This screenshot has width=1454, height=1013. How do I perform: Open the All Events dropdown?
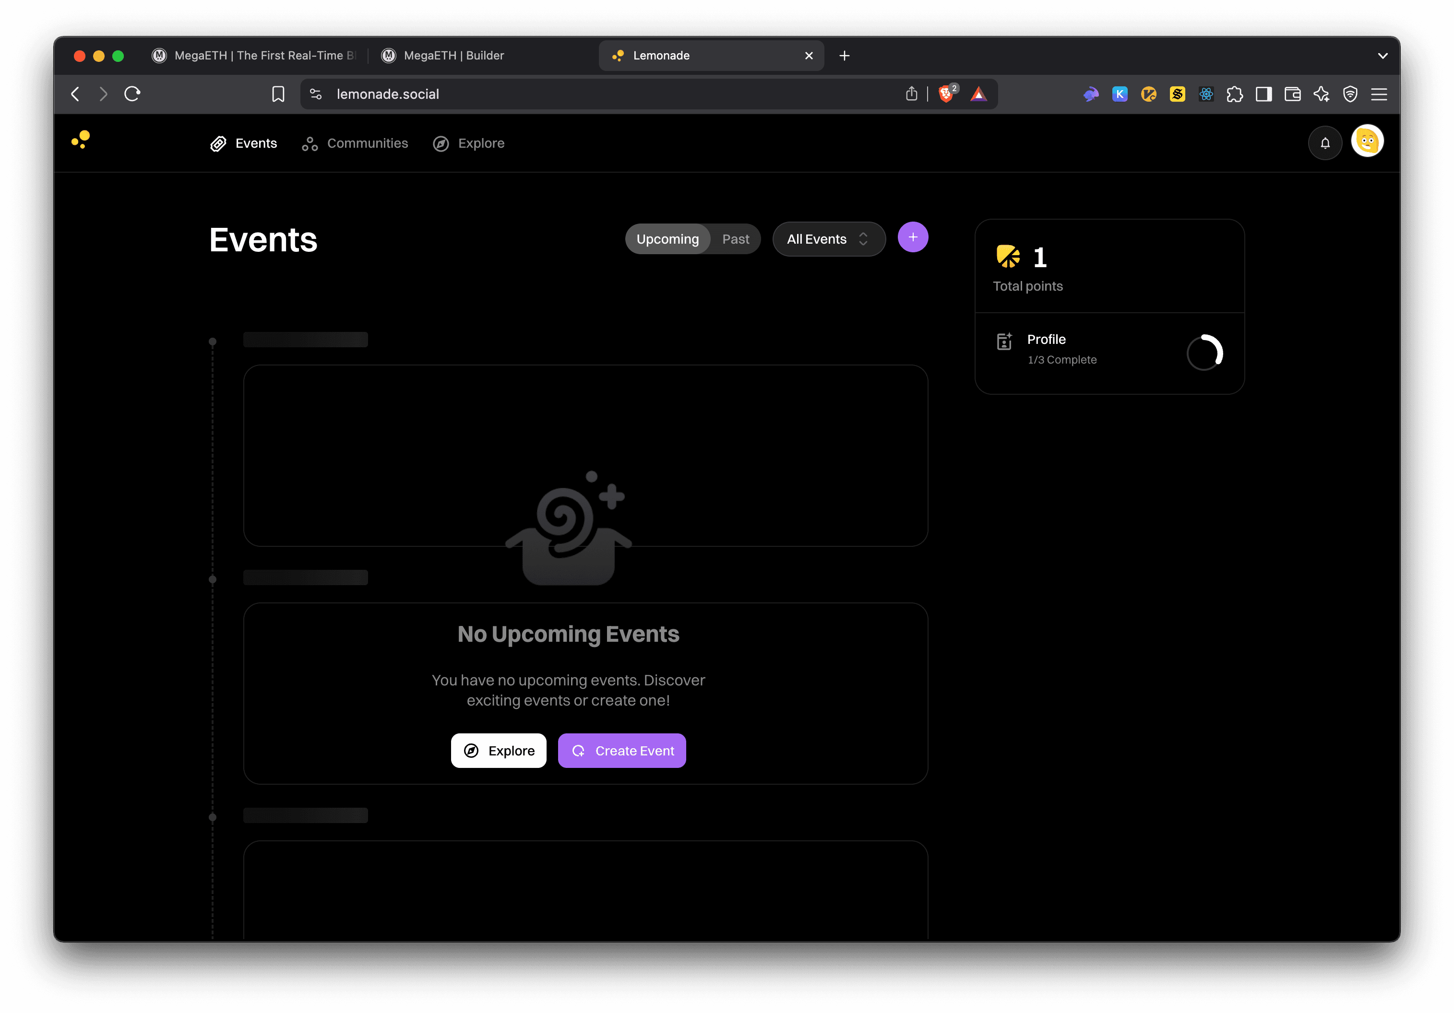(828, 239)
